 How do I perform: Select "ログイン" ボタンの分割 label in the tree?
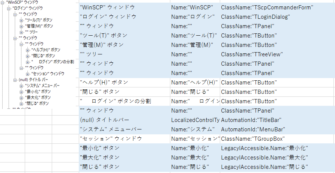(53, 62)
